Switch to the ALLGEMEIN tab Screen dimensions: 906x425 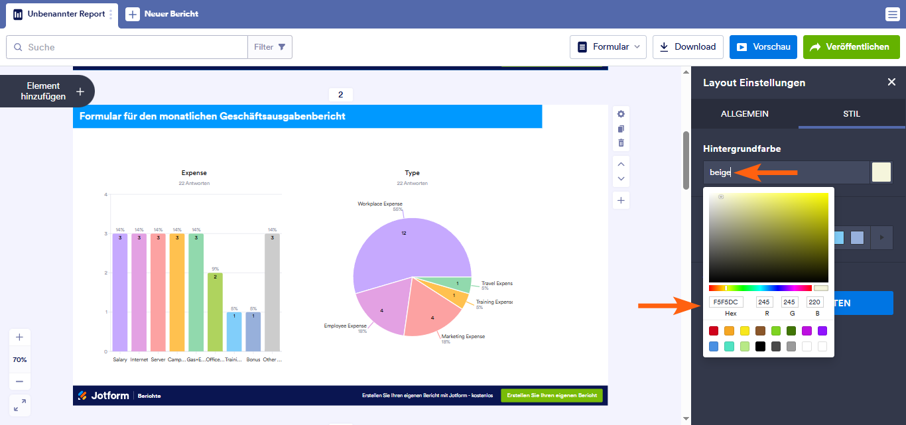[x=745, y=114]
